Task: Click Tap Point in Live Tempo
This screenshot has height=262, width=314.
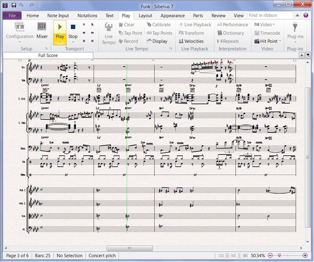Action: point(130,33)
